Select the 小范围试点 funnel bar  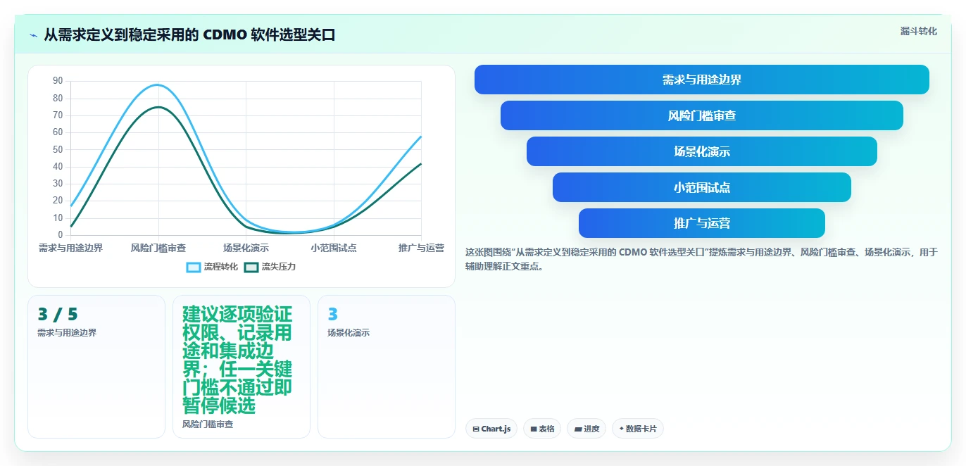point(702,187)
